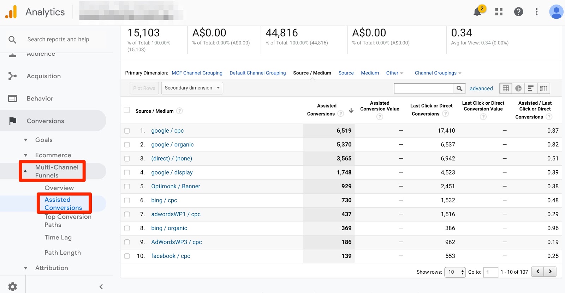
Task: Check the Optimonk / Banner row
Action: (x=127, y=187)
